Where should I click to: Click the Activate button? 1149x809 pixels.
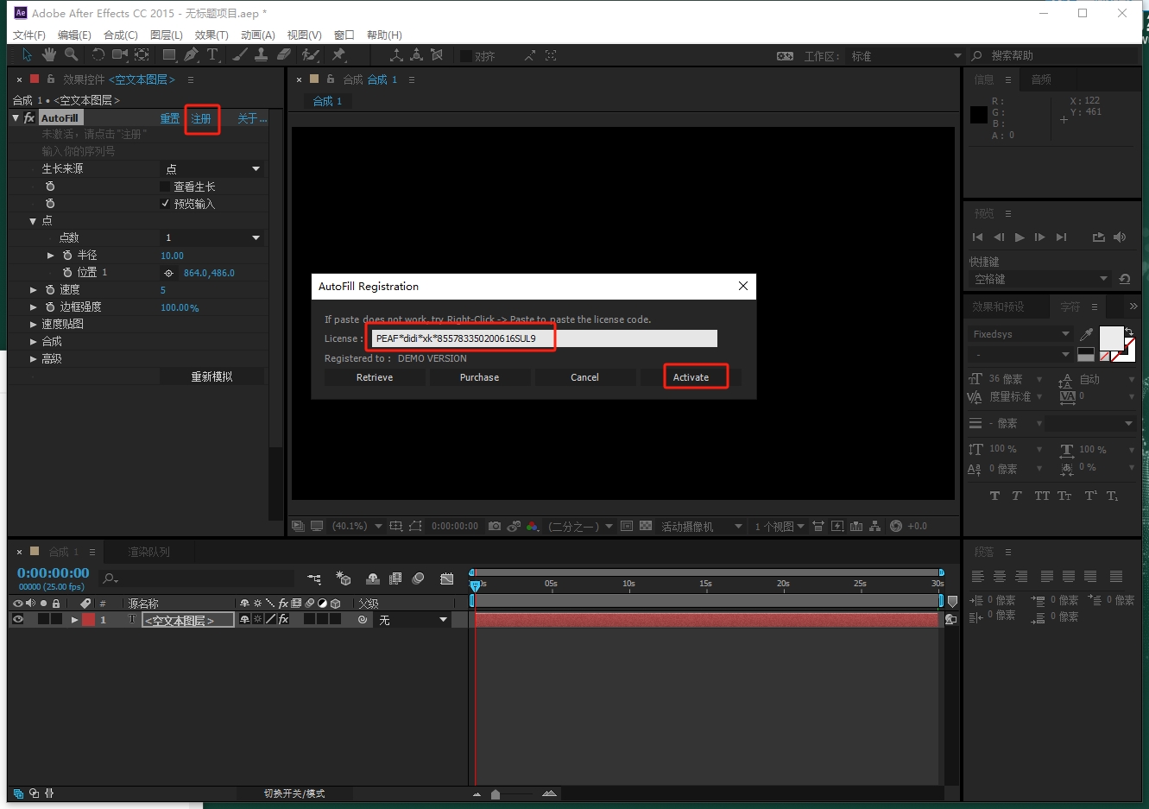click(x=691, y=377)
